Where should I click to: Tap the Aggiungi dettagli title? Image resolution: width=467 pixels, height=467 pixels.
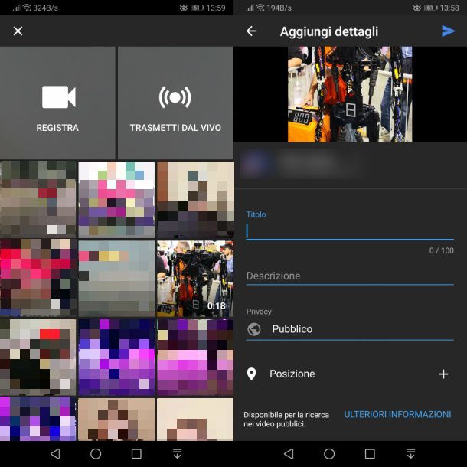click(x=329, y=31)
